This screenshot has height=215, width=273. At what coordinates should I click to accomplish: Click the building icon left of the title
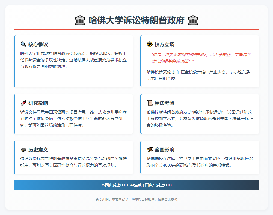click(x=80, y=20)
